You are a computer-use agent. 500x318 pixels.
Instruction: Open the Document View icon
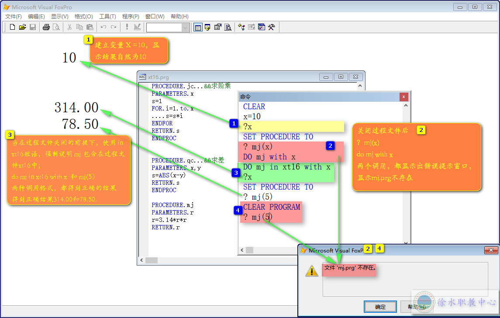click(228, 27)
